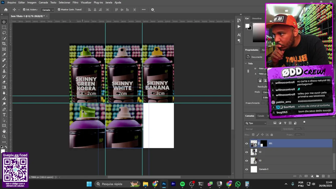Select the Lasso tool
This screenshot has height=189, width=336.
point(4,33)
